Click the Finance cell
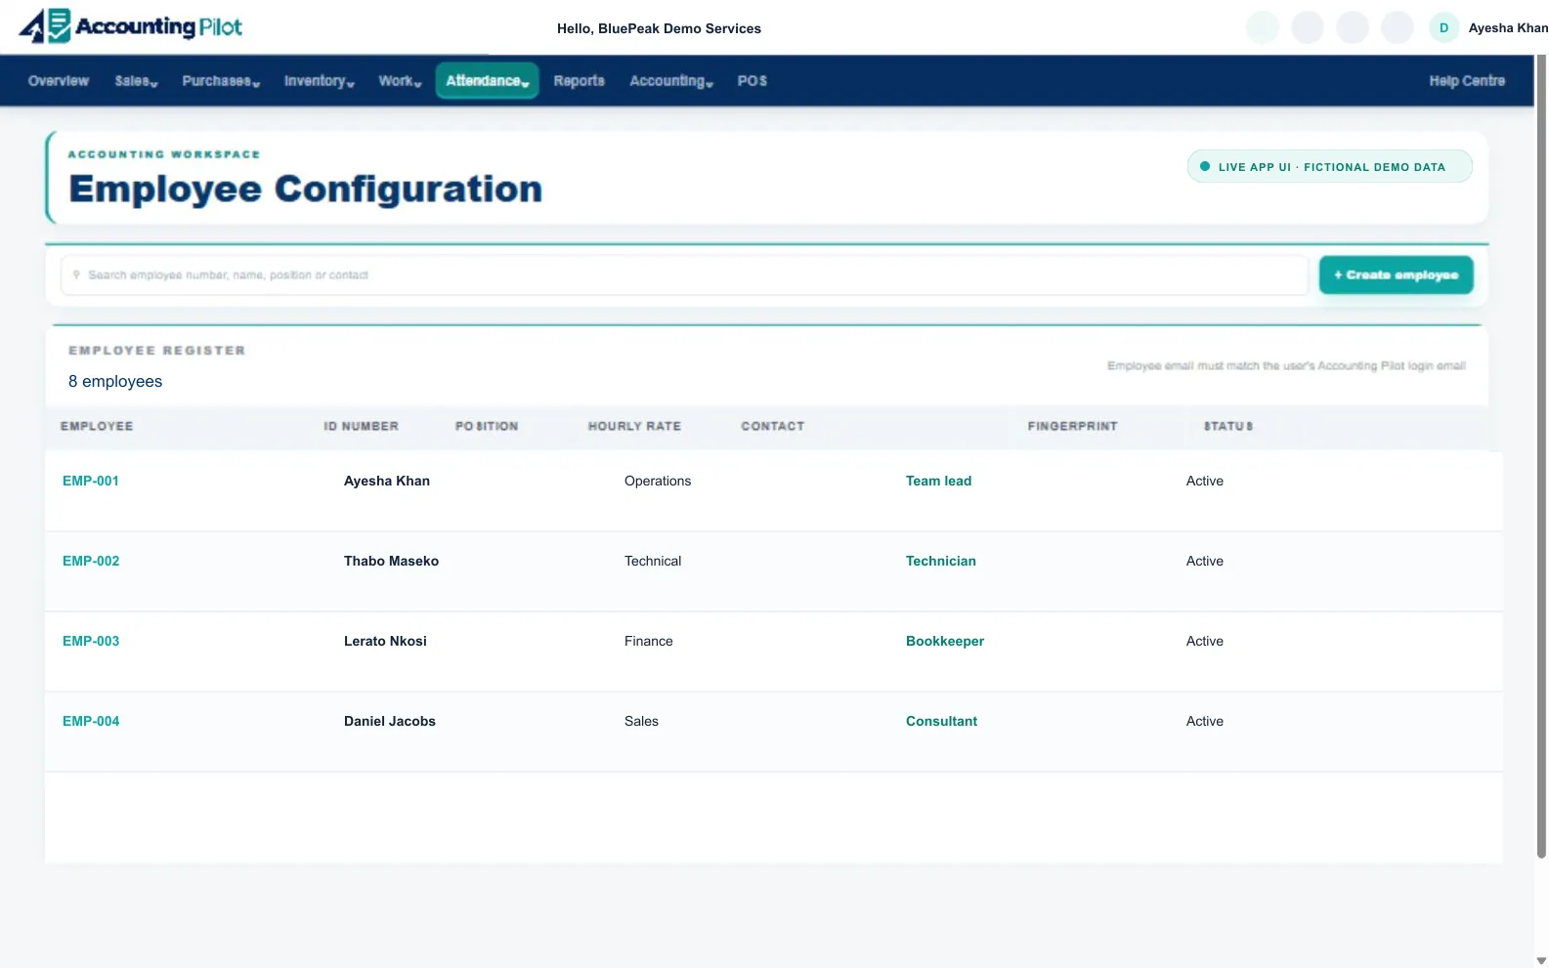Viewport: 1549px width, 968px height. pyautogui.click(x=649, y=641)
